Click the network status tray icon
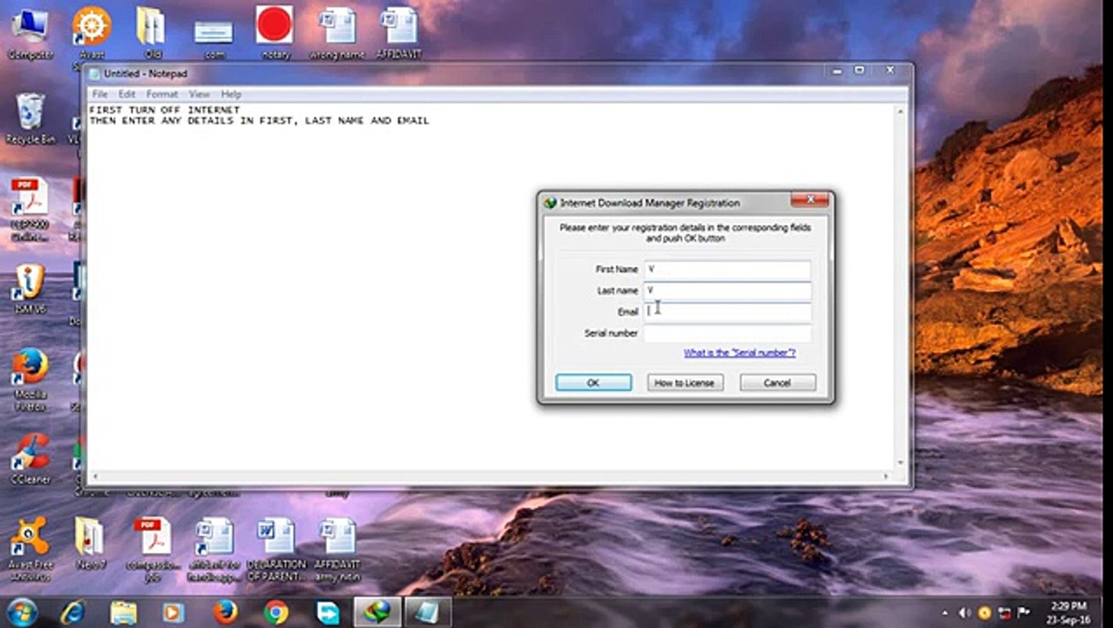Image resolution: width=1113 pixels, height=628 pixels. pyautogui.click(x=1004, y=613)
